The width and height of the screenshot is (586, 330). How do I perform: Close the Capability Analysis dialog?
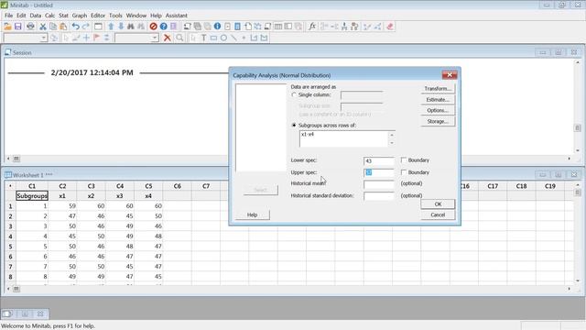tap(450, 75)
